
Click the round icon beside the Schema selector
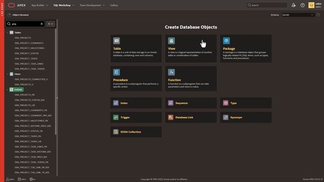pyautogui.click(x=318, y=15)
